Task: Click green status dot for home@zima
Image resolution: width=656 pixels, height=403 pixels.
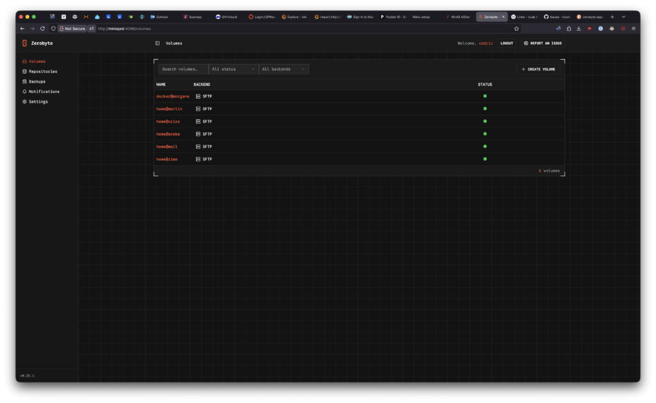Action: [x=485, y=159]
